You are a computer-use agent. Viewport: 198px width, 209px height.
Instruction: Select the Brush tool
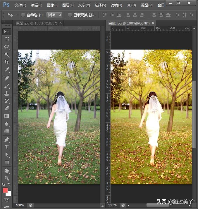[6, 86]
